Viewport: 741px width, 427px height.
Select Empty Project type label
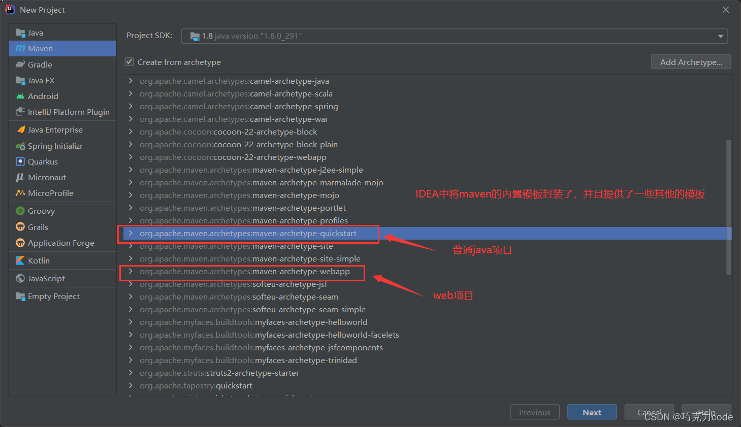tap(54, 296)
